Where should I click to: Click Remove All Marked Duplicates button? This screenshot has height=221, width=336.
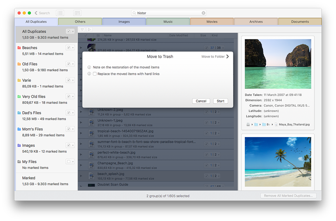288,196
